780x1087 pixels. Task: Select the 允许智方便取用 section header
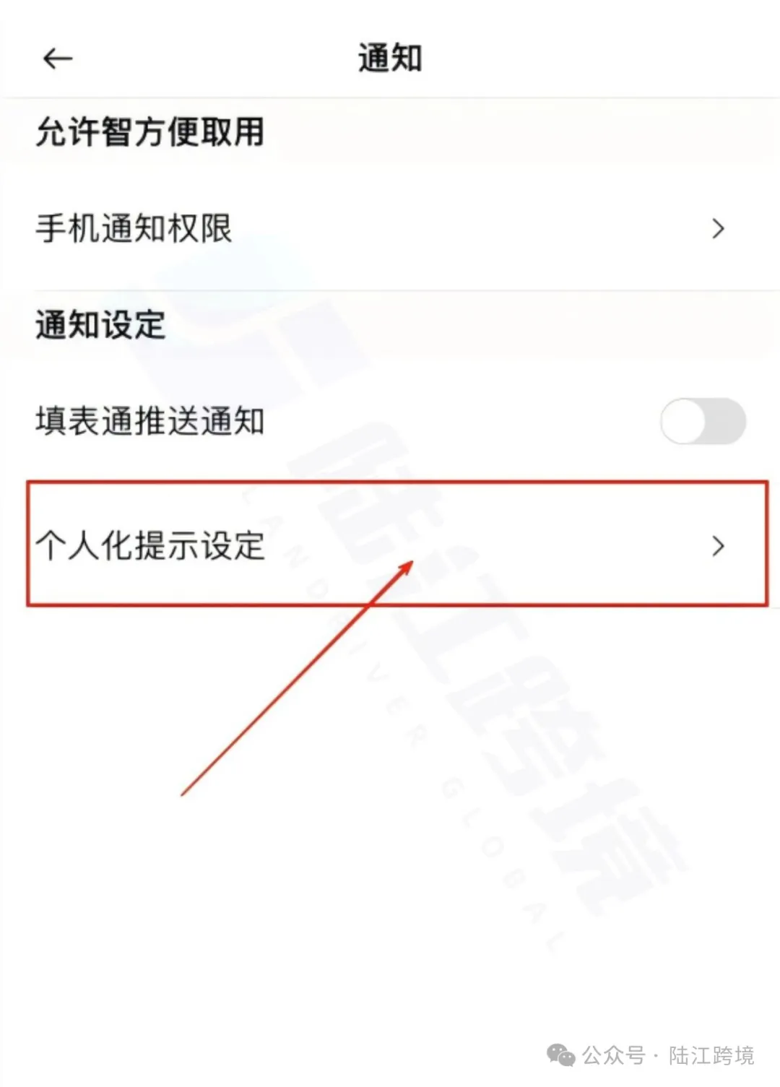click(x=150, y=132)
